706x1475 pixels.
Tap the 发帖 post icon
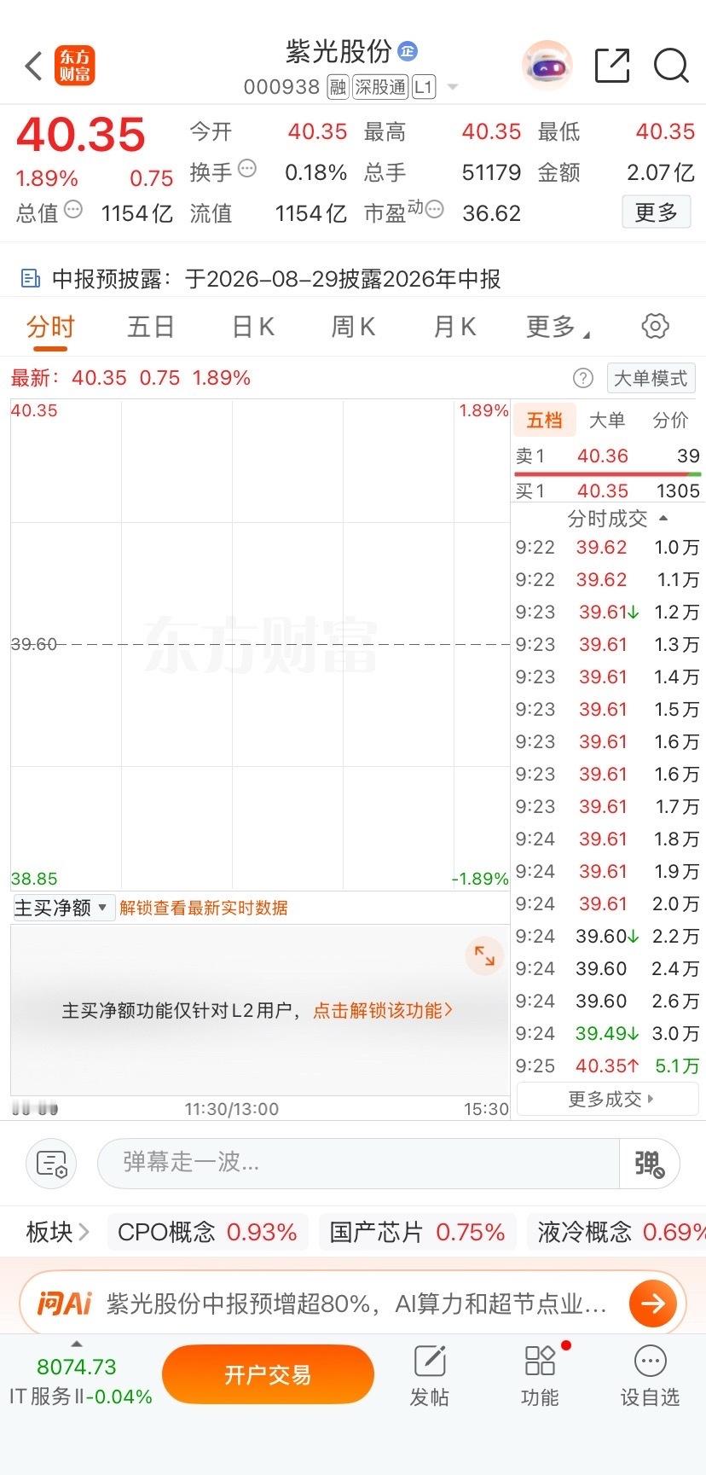[429, 1374]
